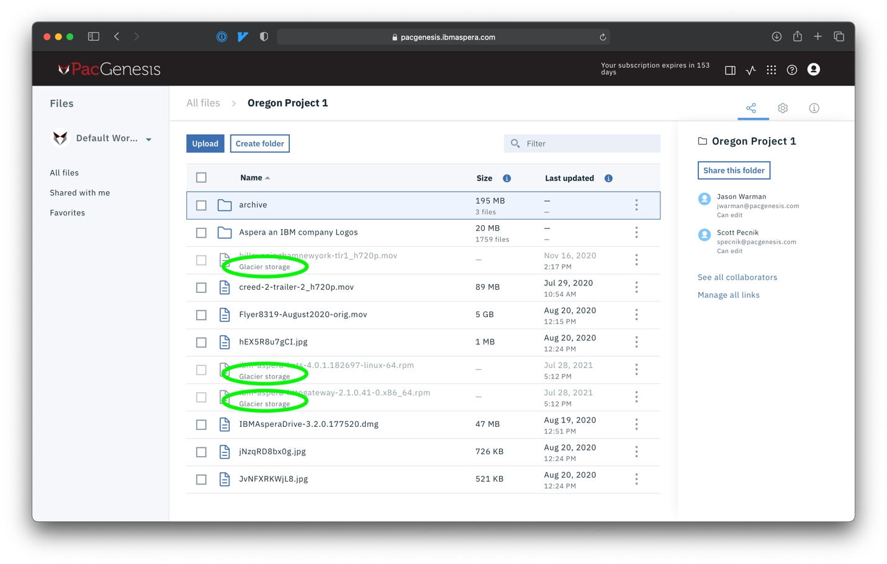Open the See all collaborators link

point(737,277)
